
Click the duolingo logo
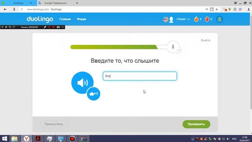(x=40, y=19)
